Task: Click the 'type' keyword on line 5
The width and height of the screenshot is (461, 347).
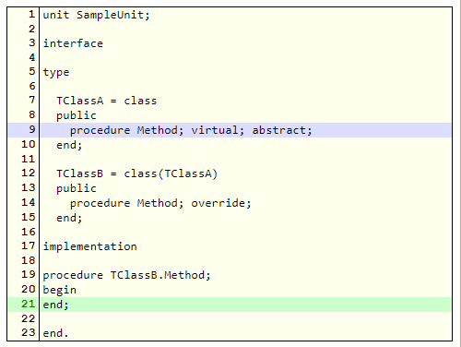Action: click(x=56, y=73)
